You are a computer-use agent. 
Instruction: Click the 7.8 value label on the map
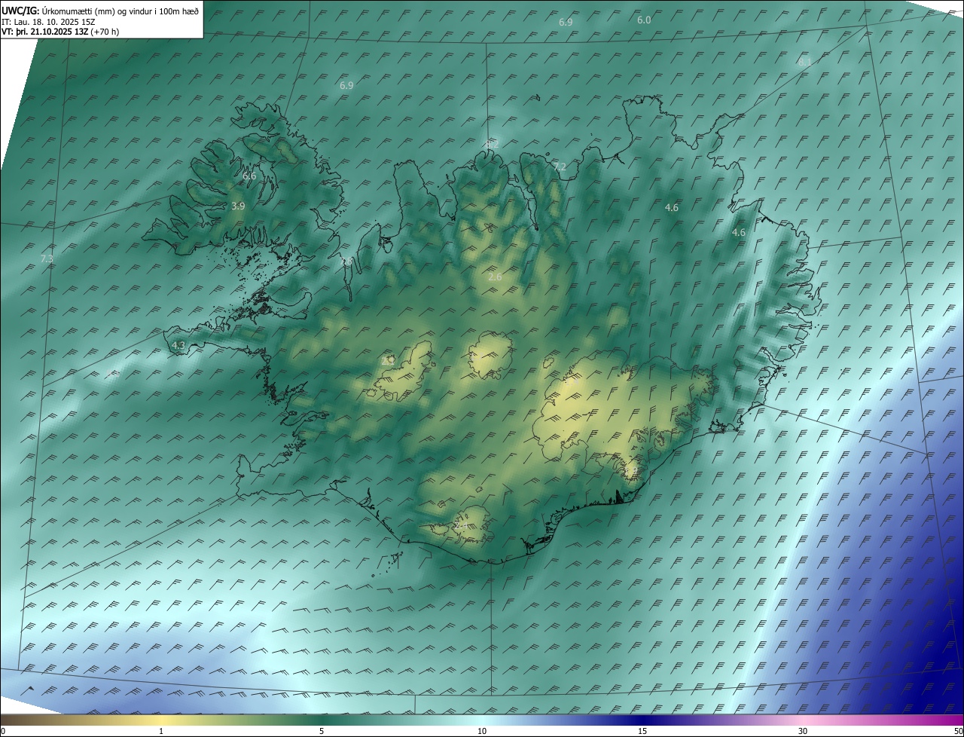click(x=346, y=261)
